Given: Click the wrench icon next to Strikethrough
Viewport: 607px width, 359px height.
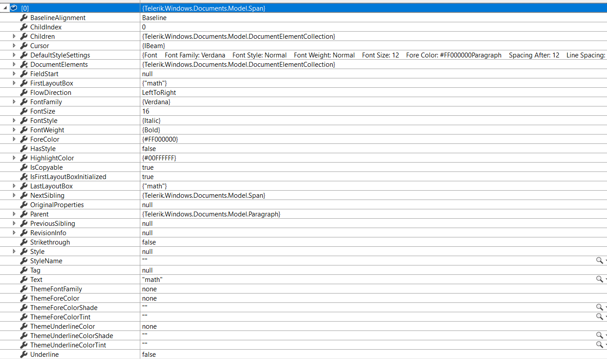Looking at the screenshot, I should [24, 242].
